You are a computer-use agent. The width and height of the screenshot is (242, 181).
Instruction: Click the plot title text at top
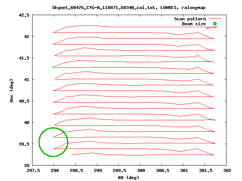pos(129,8)
